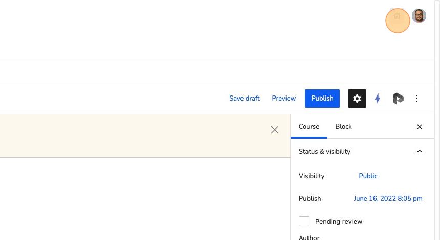Viewport: 440px width, 240px height.
Task: Open the Preview link
Action: point(284,98)
